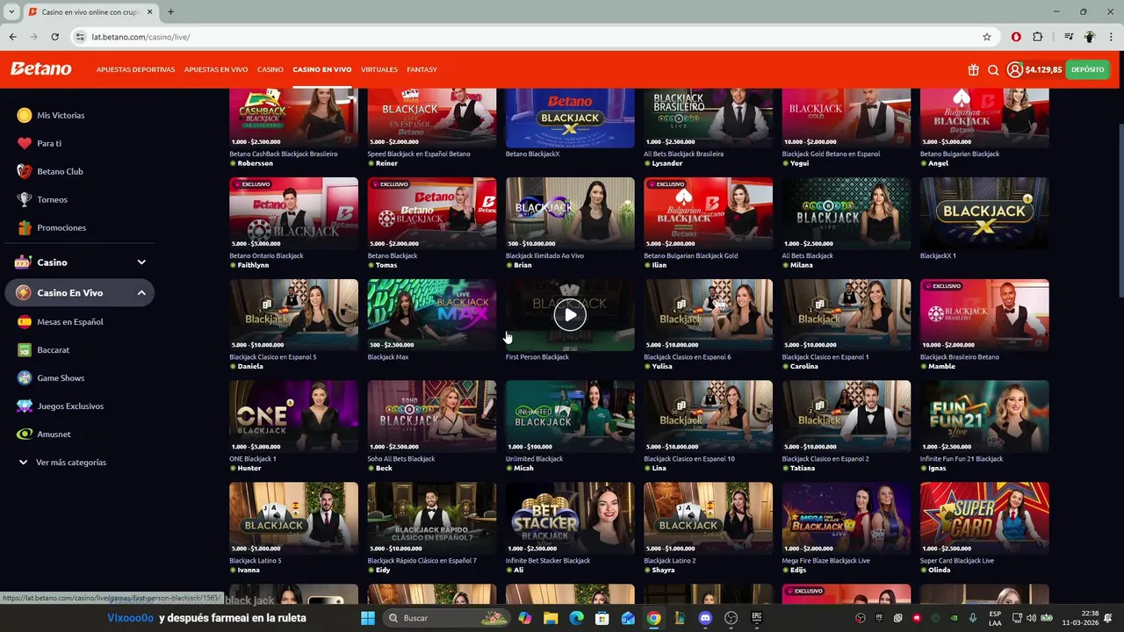This screenshot has height=632, width=1124.
Task: Open Chrome profile avatar
Action: [1090, 37]
